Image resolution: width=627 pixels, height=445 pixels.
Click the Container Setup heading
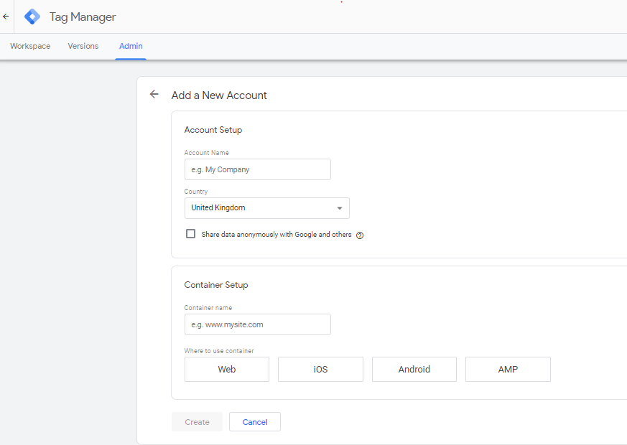pos(216,285)
